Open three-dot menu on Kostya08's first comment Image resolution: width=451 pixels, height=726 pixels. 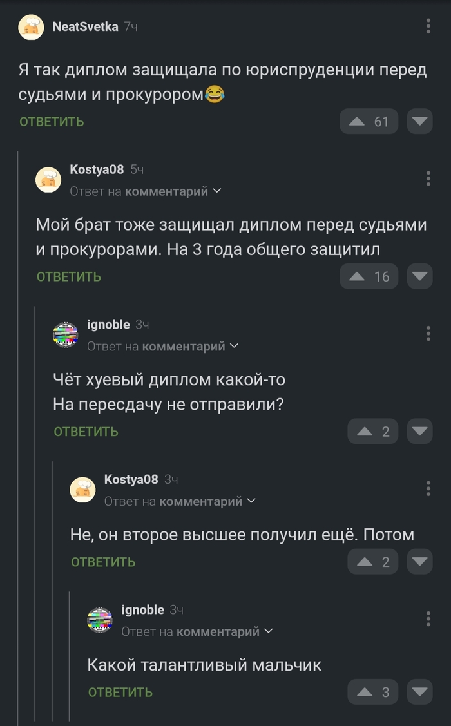click(428, 178)
